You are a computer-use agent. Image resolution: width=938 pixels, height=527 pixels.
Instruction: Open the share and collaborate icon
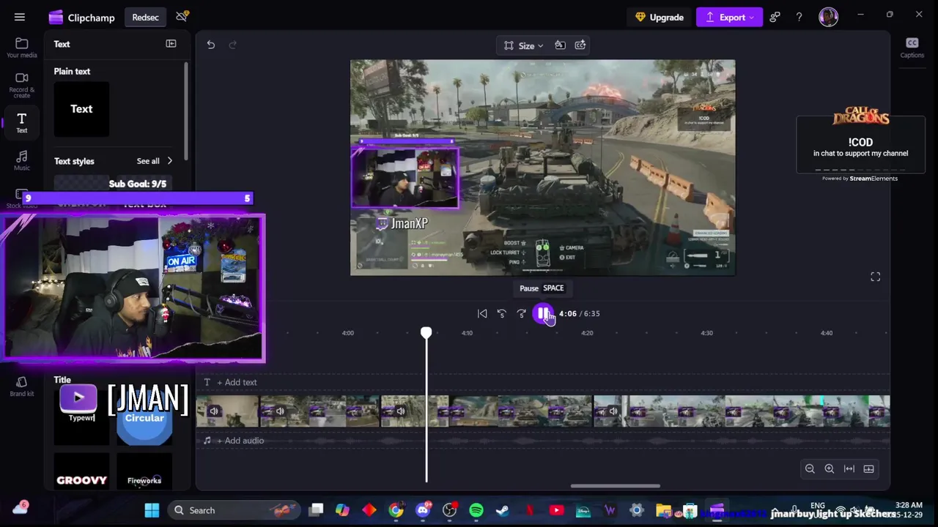click(x=775, y=17)
